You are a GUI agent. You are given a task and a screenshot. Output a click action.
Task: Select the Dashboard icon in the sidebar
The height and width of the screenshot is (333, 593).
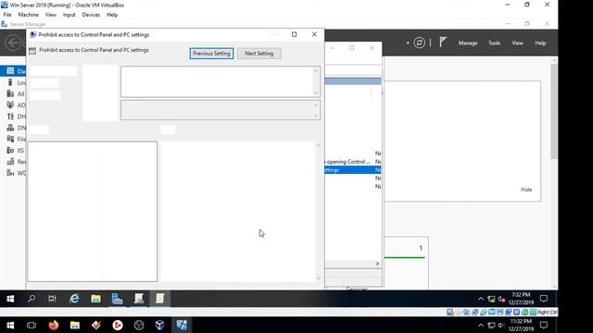(x=10, y=71)
